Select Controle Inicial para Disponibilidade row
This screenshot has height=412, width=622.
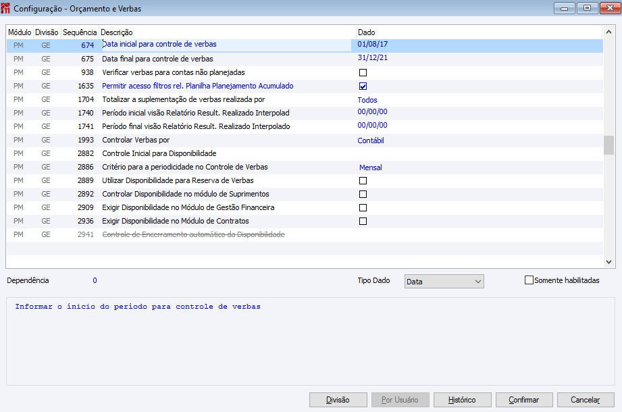[305, 153]
